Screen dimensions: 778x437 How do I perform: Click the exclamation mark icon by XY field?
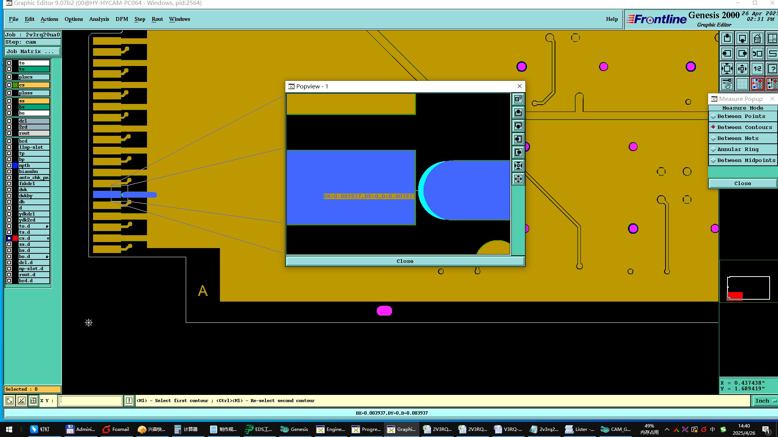129,401
